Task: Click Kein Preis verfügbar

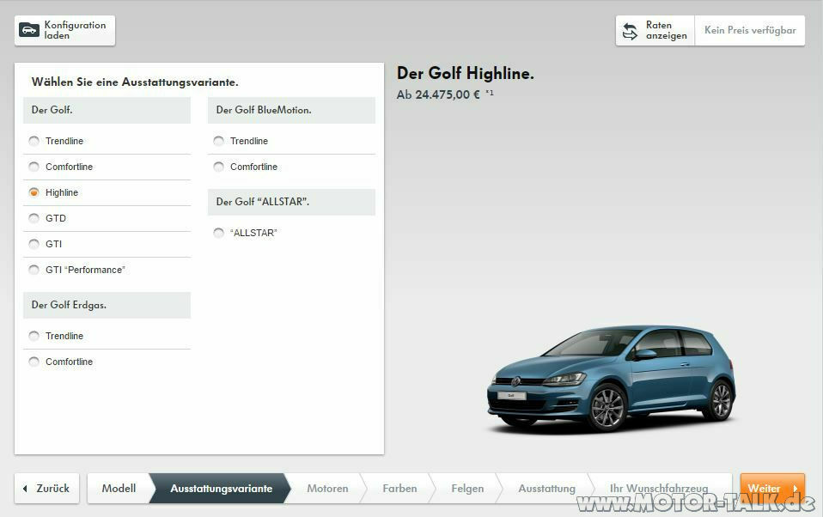Action: (x=749, y=29)
